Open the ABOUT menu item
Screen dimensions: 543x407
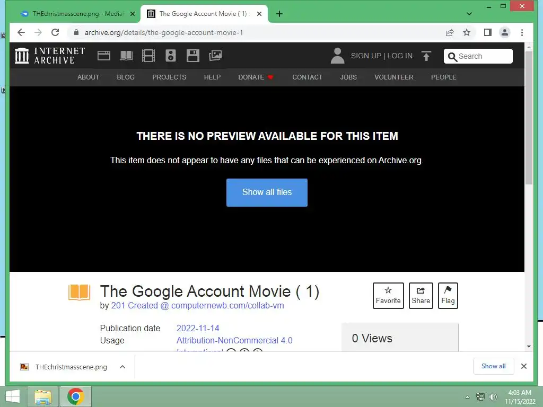coord(89,77)
